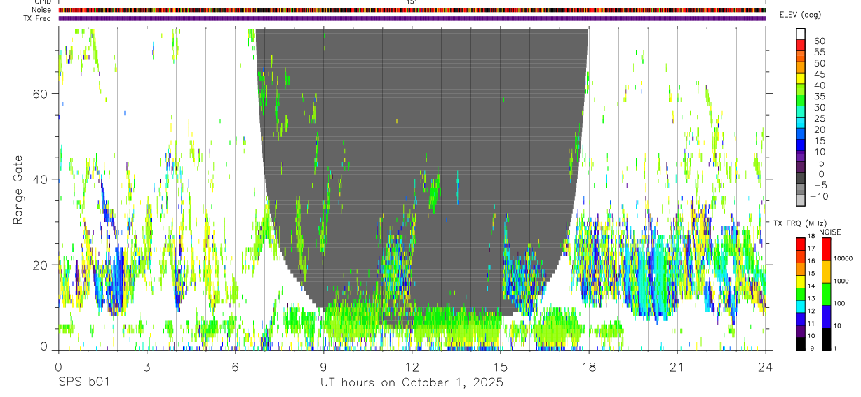
Task: Select x-axis tick label '18'
Action: point(588,367)
